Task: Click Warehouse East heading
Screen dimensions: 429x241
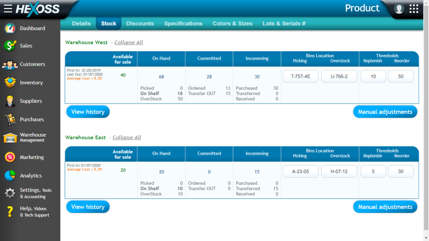Action: [85, 137]
